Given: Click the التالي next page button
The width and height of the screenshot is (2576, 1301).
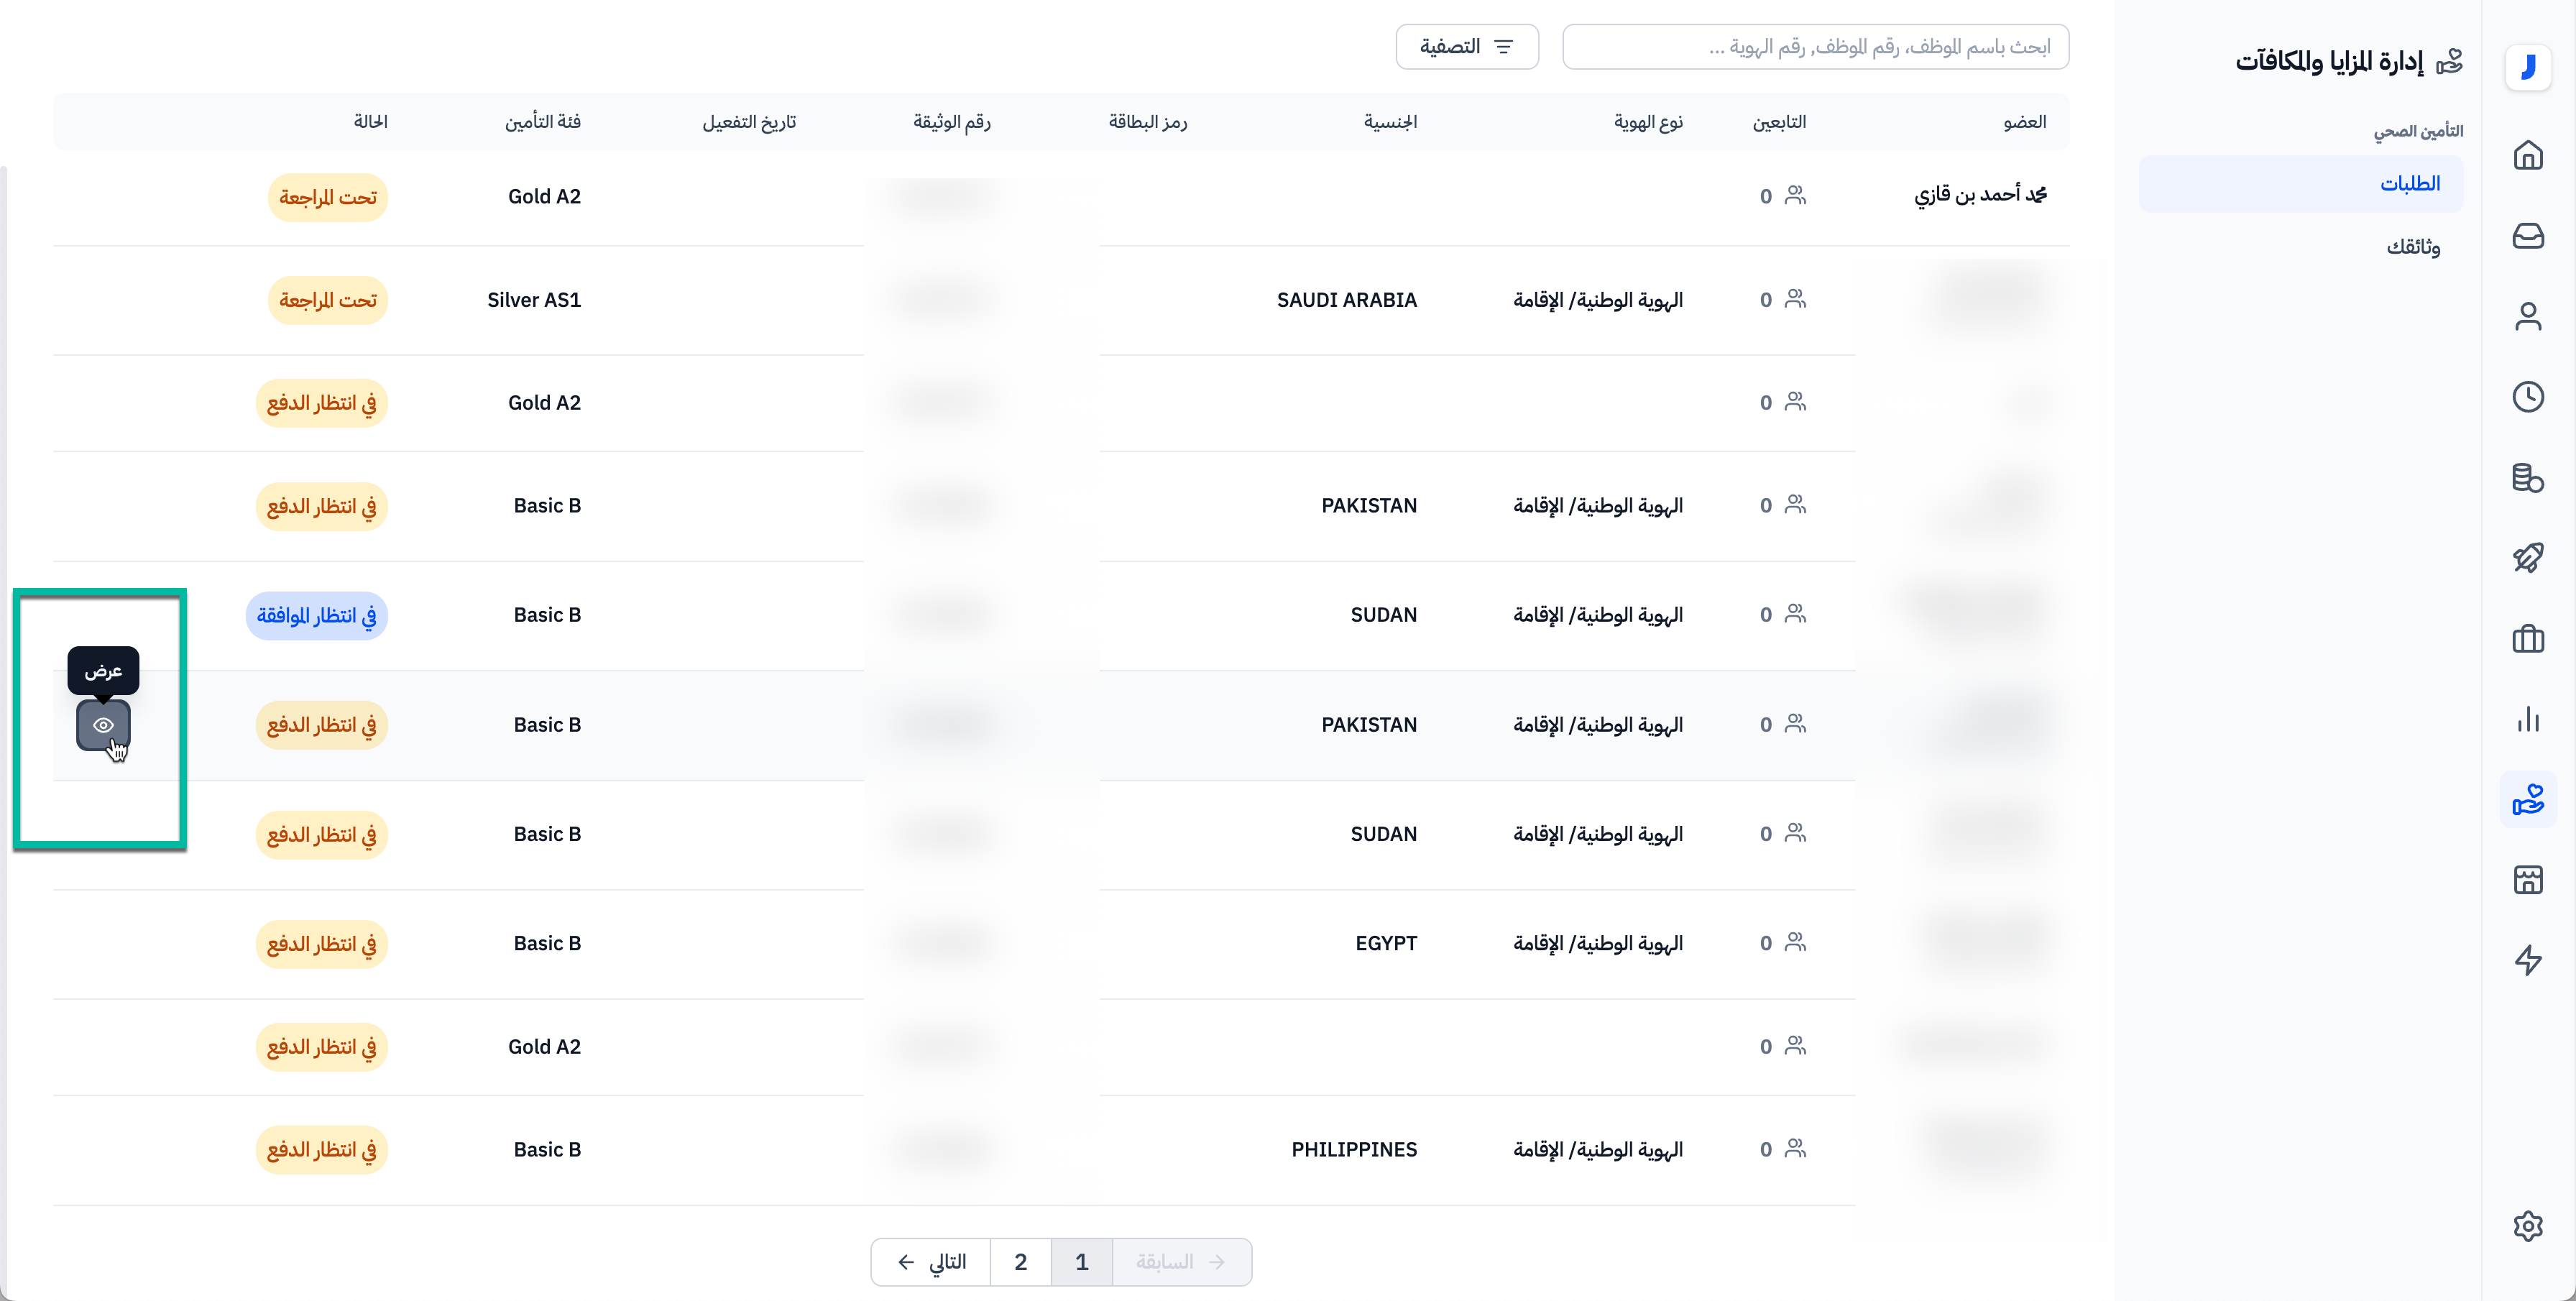Looking at the screenshot, I should tap(931, 1262).
